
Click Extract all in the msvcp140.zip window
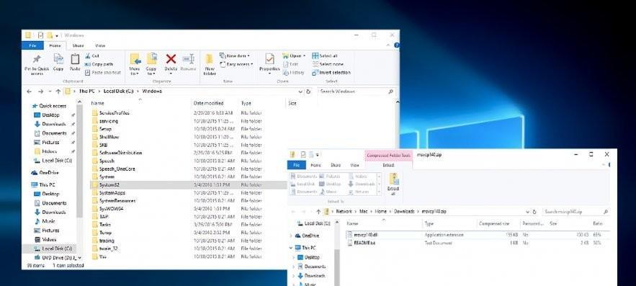(393, 184)
